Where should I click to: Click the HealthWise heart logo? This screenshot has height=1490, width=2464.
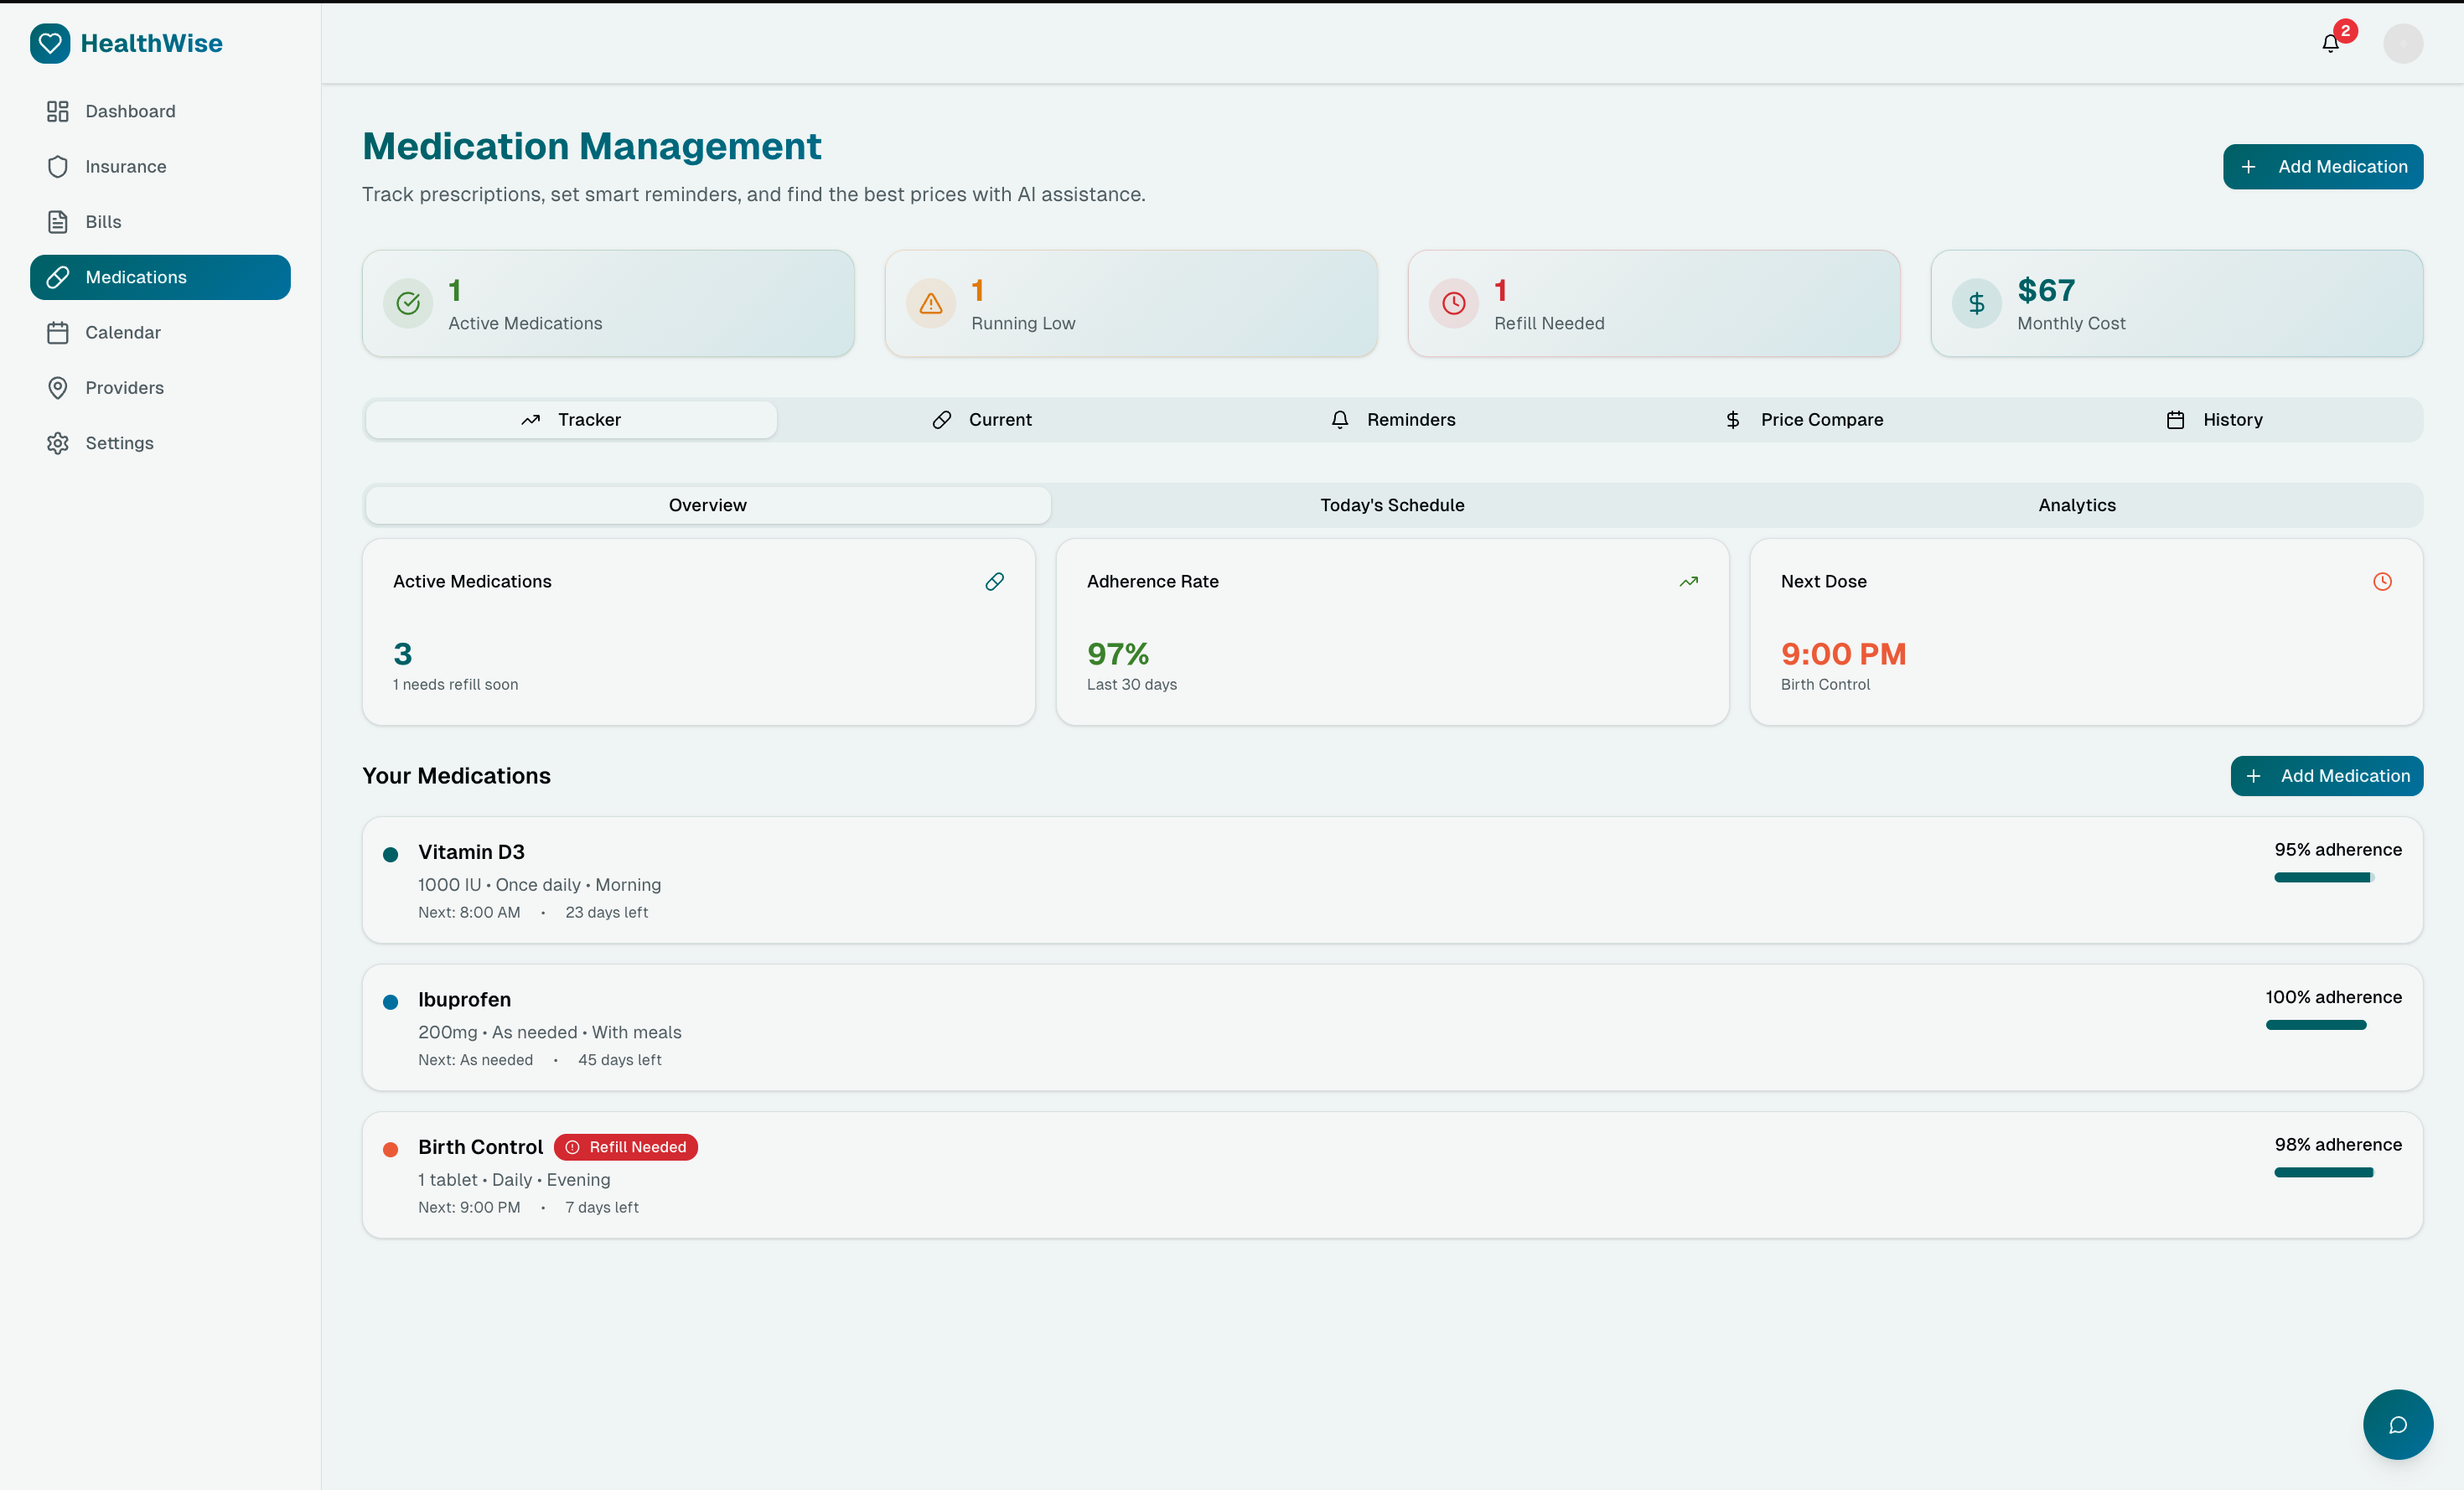tap(50, 43)
